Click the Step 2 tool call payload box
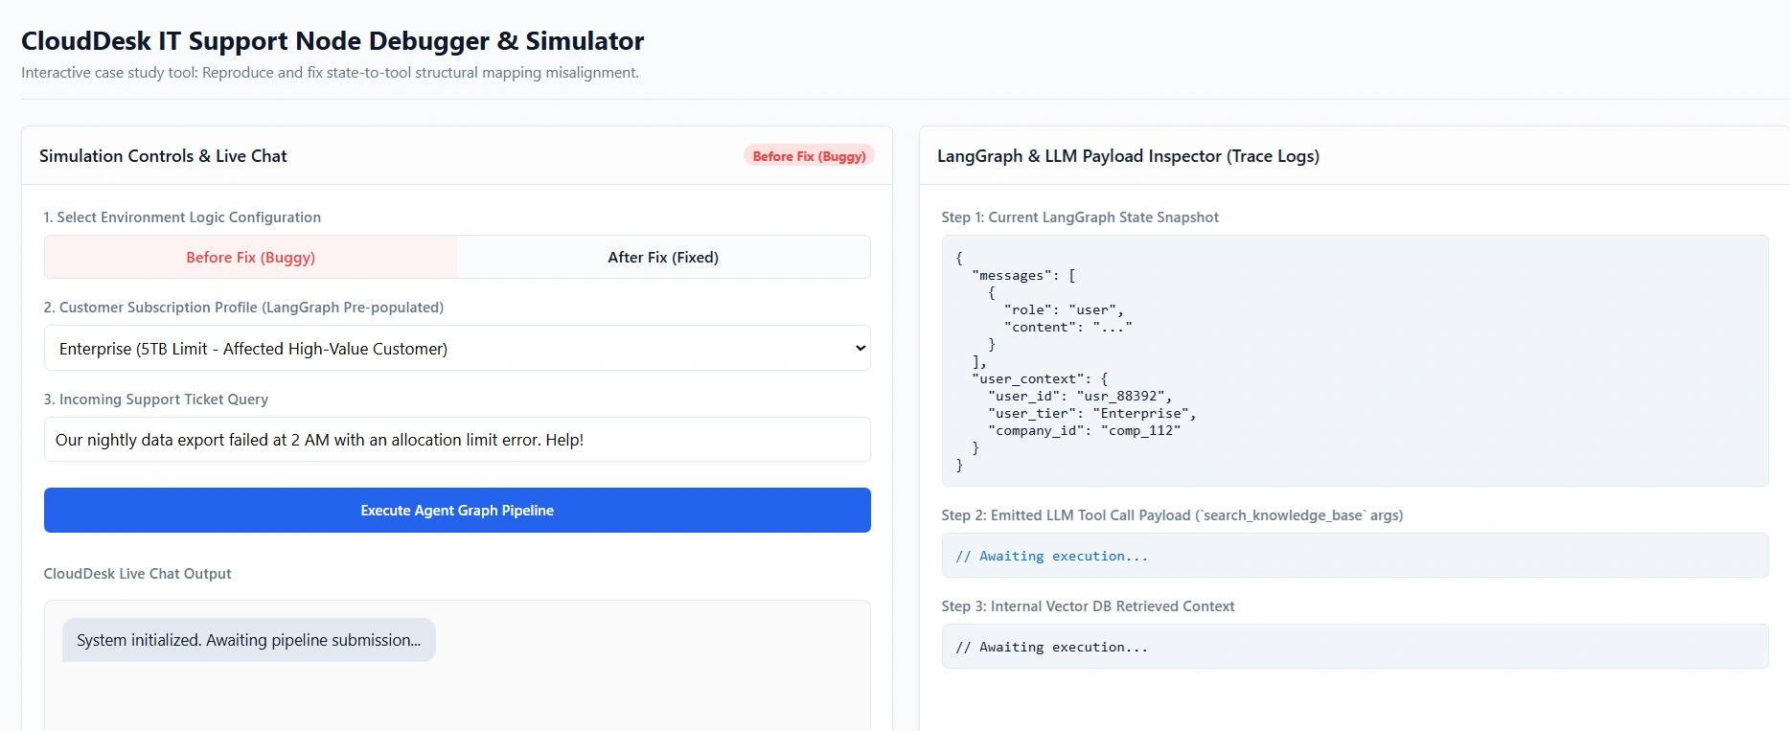 pyautogui.click(x=1355, y=556)
